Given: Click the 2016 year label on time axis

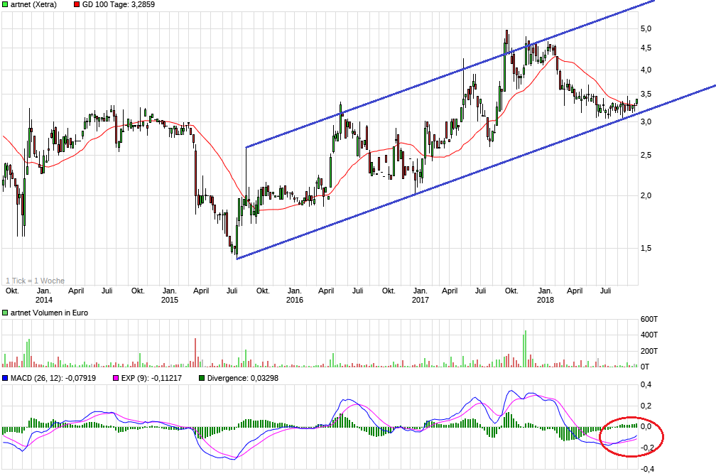Looking at the screenshot, I should point(294,300).
